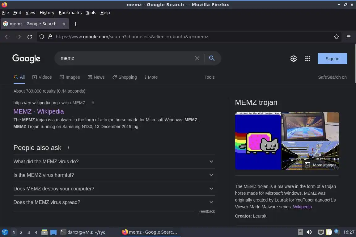Open options dots beside Wikipedia result URL
Viewport: 356px width, 237px height.
pos(93,102)
